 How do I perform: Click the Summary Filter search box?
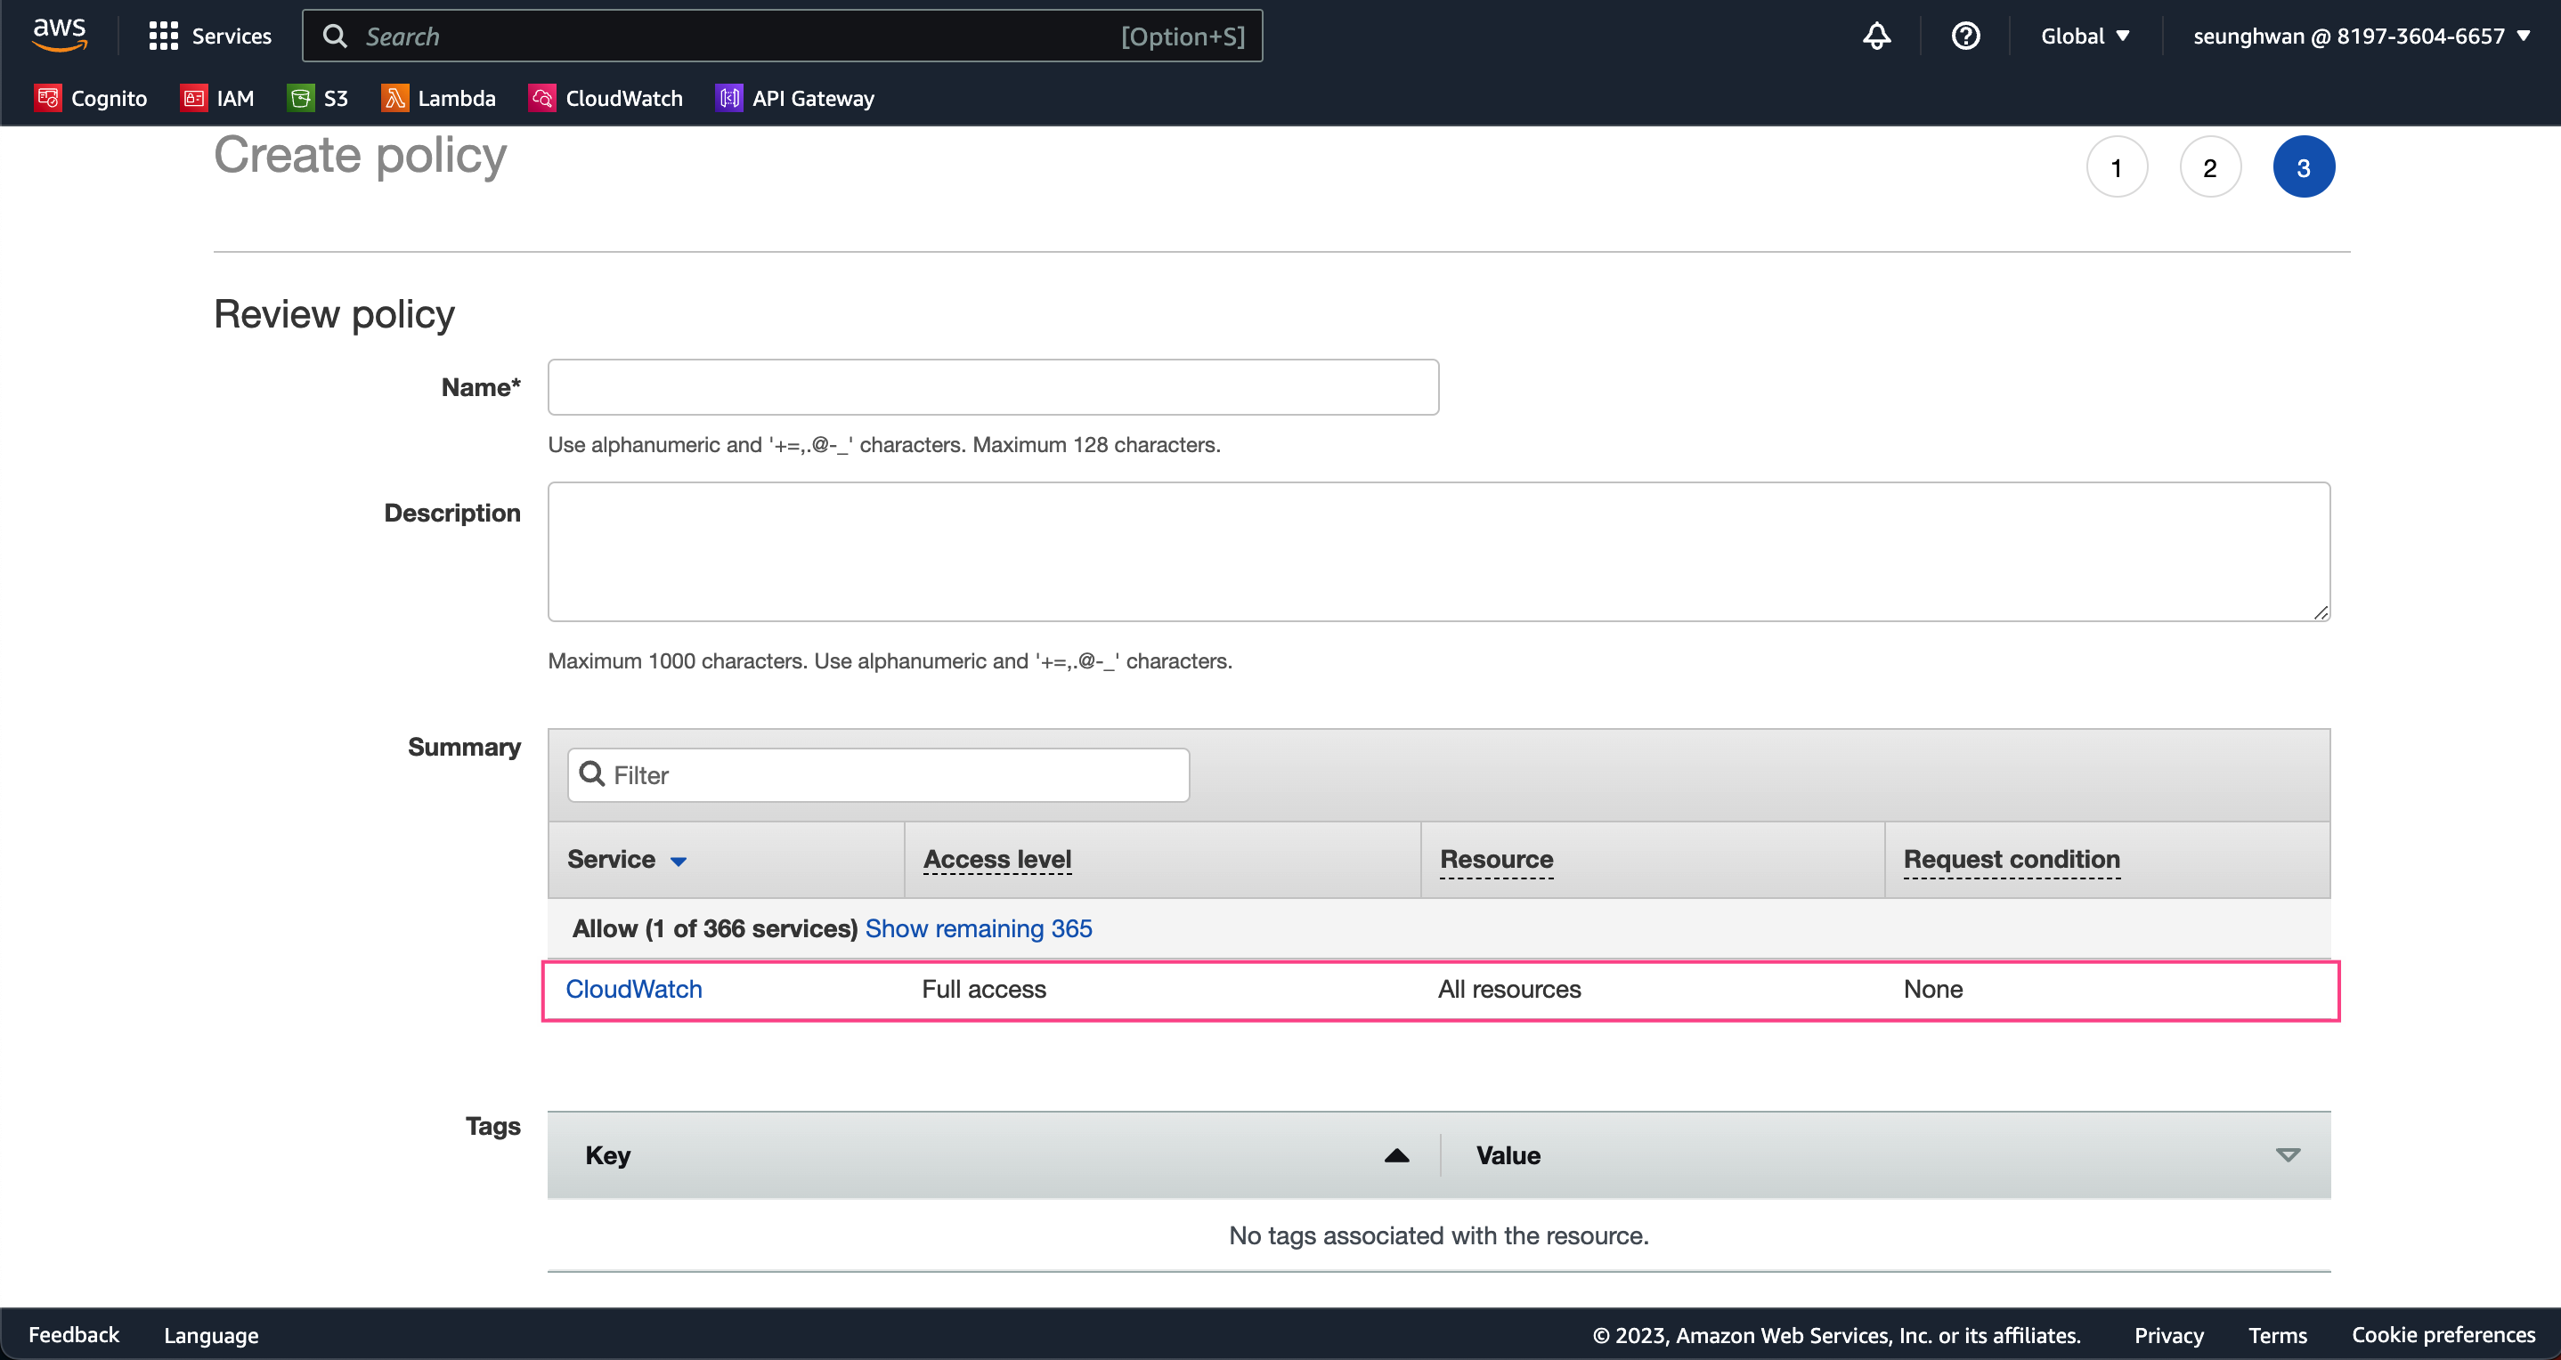coord(878,773)
